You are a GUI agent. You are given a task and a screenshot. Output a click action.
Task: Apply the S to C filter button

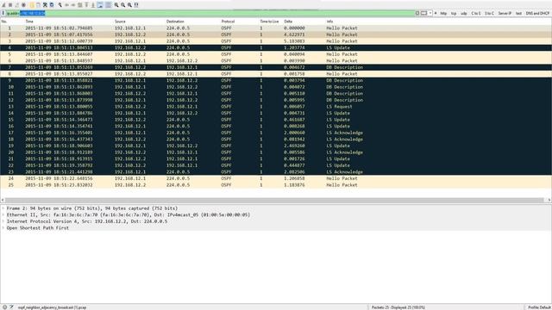[x=489, y=14]
